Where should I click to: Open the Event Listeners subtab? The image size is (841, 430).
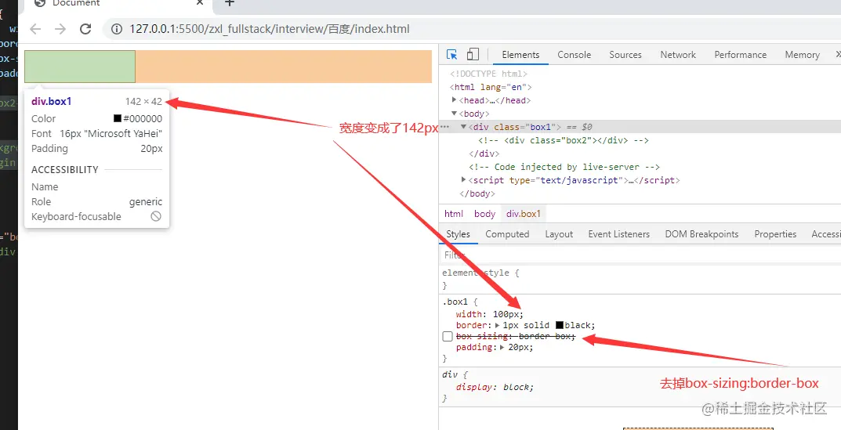(x=619, y=233)
